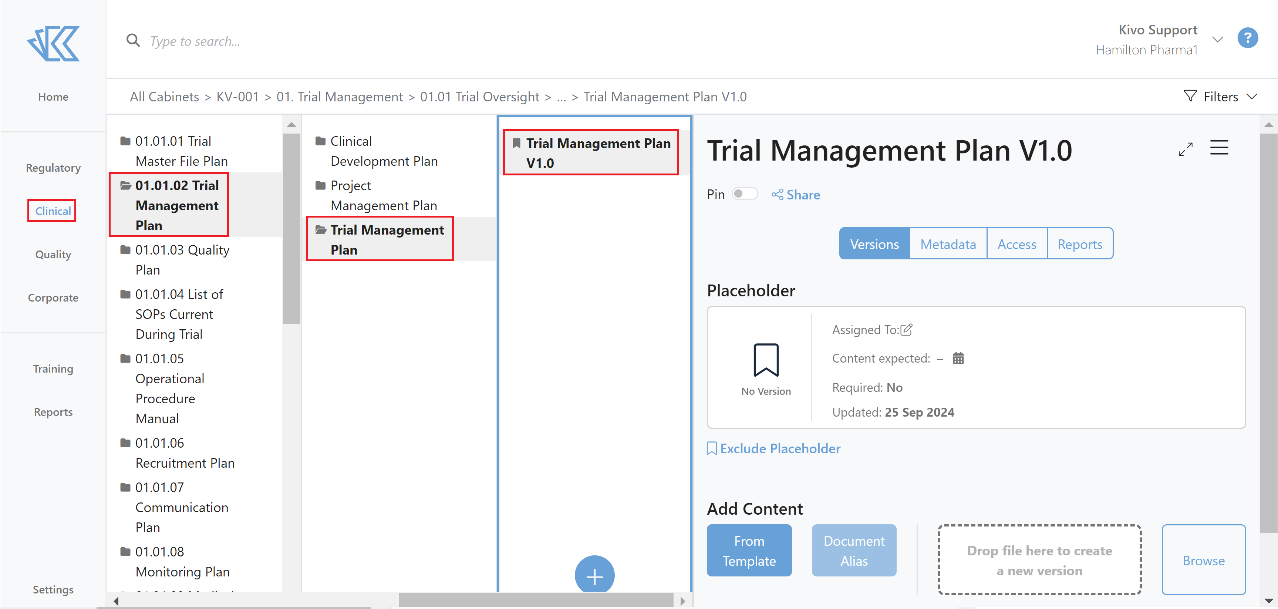1278x609 pixels.
Task: Switch to the Metadata tab
Action: (x=948, y=244)
